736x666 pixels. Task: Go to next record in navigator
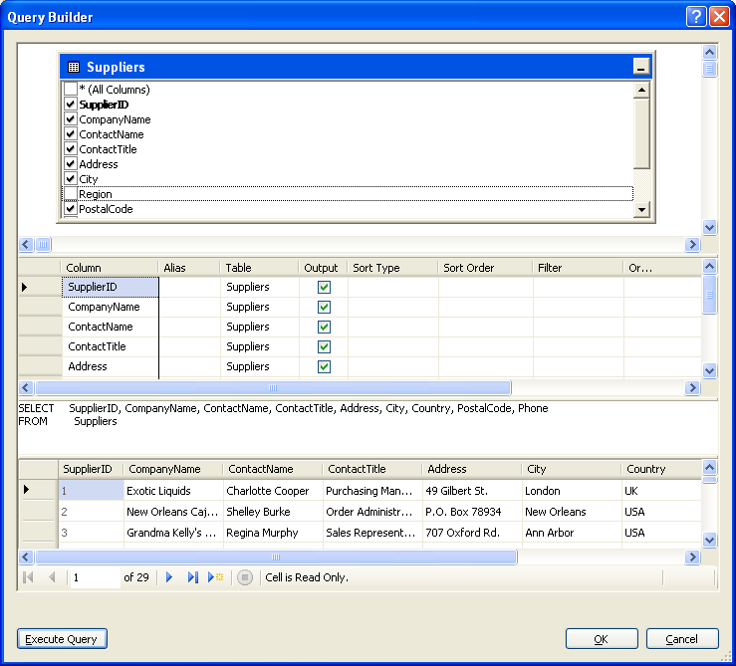pos(169,577)
